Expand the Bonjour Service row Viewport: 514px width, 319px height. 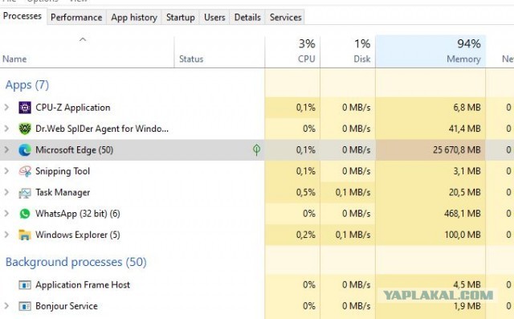click(6, 306)
